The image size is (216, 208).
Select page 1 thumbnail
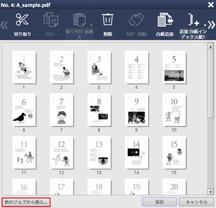point(24,67)
